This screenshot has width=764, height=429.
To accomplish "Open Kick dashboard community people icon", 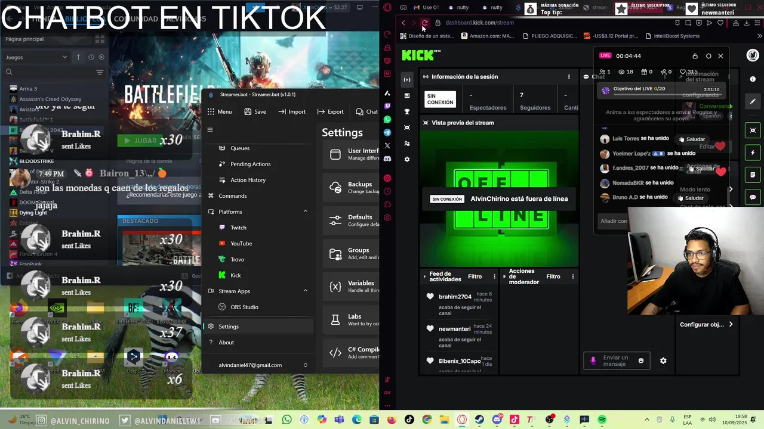I will click(406, 144).
